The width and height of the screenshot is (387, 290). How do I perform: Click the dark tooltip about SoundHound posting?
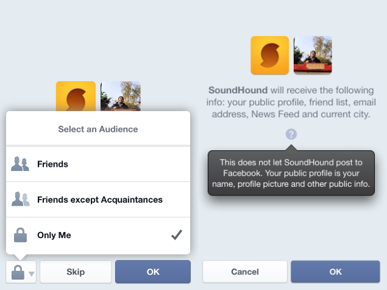pyautogui.click(x=291, y=173)
